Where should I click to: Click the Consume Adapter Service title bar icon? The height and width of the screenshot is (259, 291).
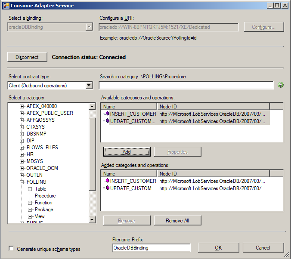tap(6, 6)
